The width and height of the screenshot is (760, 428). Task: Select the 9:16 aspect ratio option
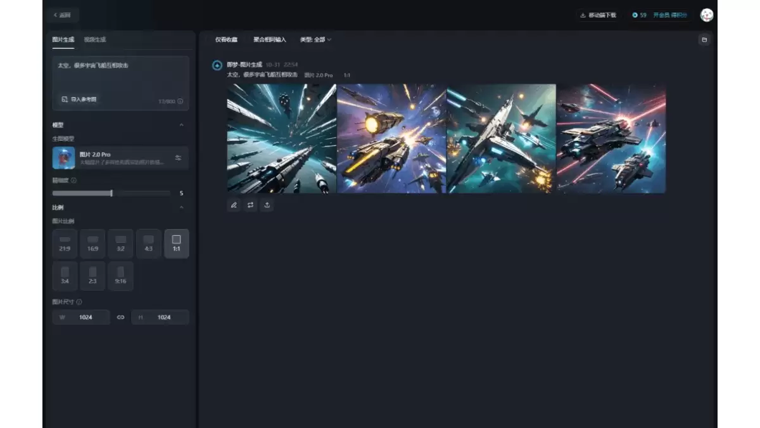click(x=120, y=276)
